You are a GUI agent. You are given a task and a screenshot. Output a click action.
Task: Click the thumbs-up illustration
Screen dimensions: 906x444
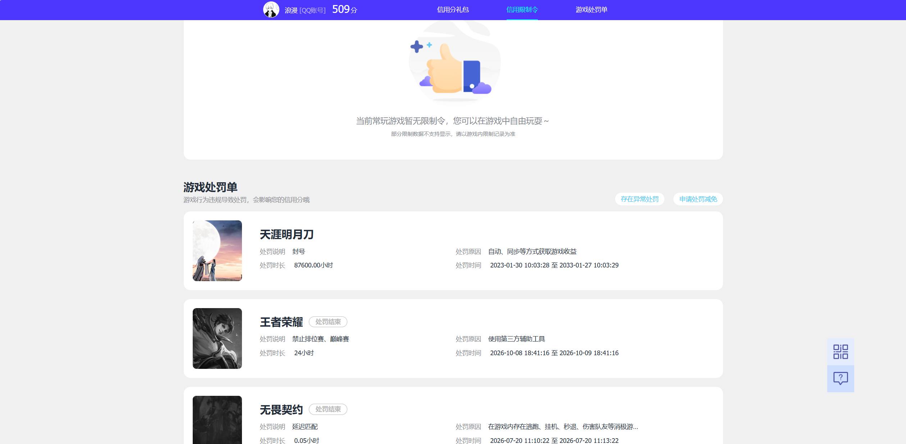tap(455, 61)
